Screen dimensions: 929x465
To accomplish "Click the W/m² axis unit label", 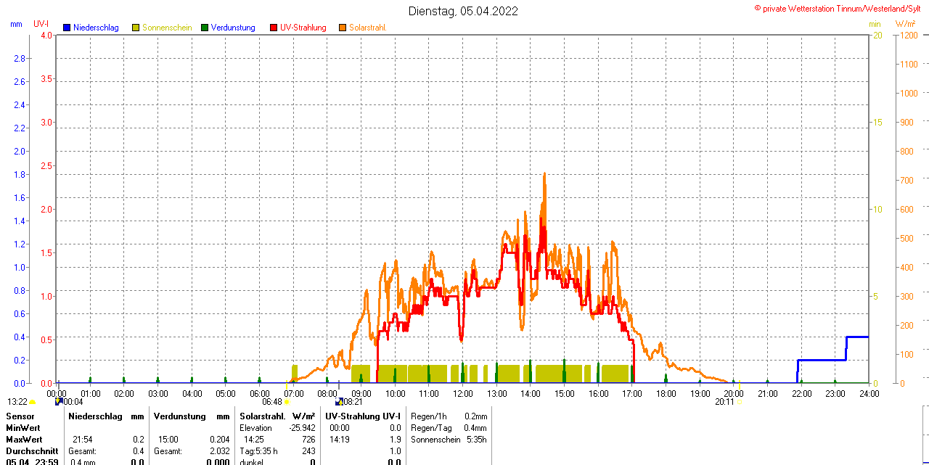I will pos(905,24).
